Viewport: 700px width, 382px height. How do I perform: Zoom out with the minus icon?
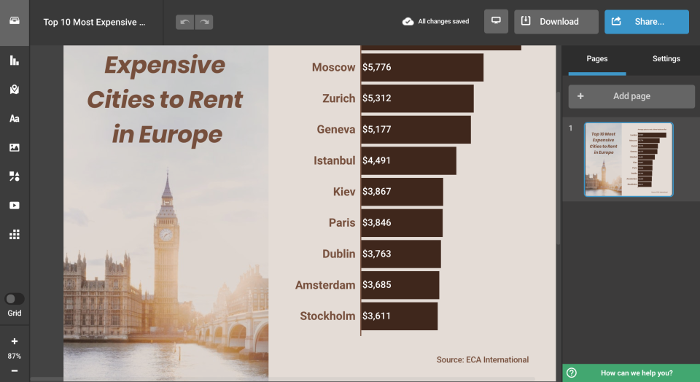(x=15, y=371)
